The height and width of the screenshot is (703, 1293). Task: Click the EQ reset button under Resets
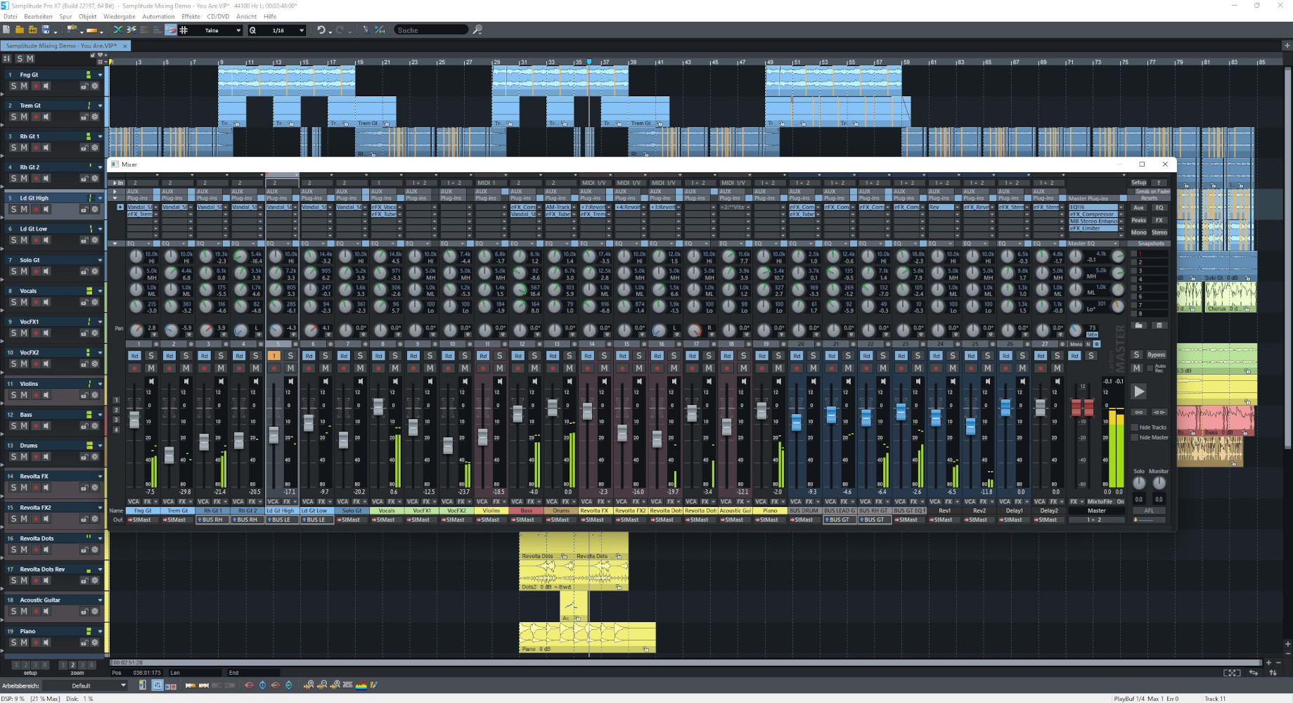click(1160, 207)
